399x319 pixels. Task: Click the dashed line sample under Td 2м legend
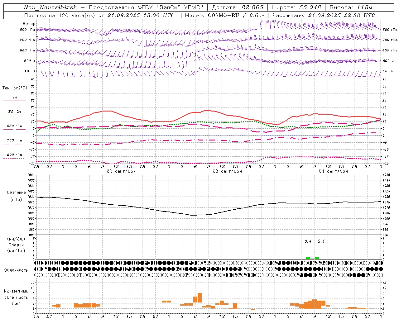14,115
